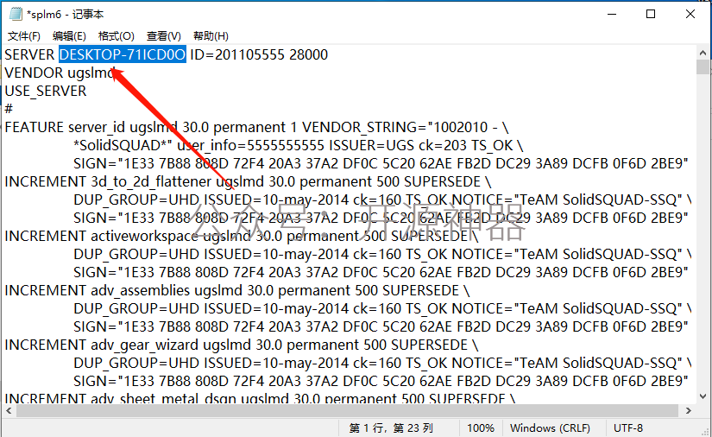Click the horizontal scrollbar right arrow
712x437 pixels.
tap(689, 410)
